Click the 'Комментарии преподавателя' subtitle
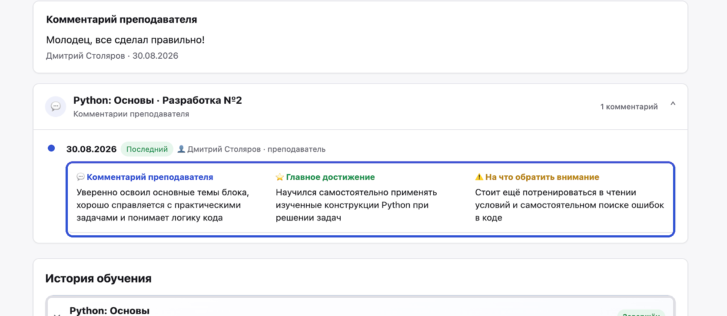The image size is (727, 316). coord(131,114)
